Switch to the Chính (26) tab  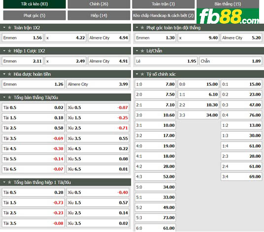point(99,4)
